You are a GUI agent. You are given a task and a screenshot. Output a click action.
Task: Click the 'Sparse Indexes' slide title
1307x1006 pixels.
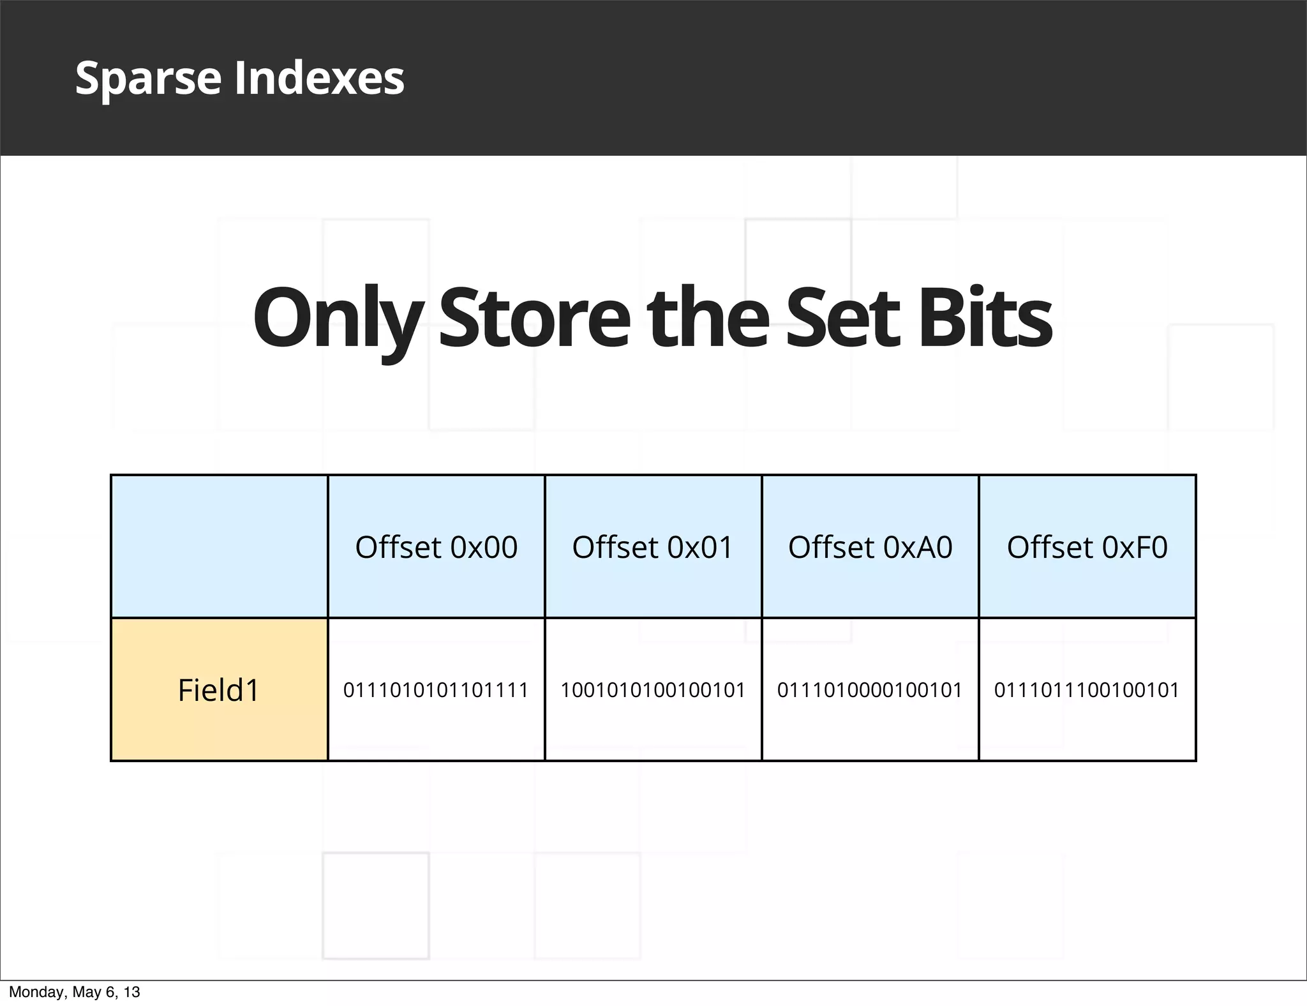click(240, 79)
